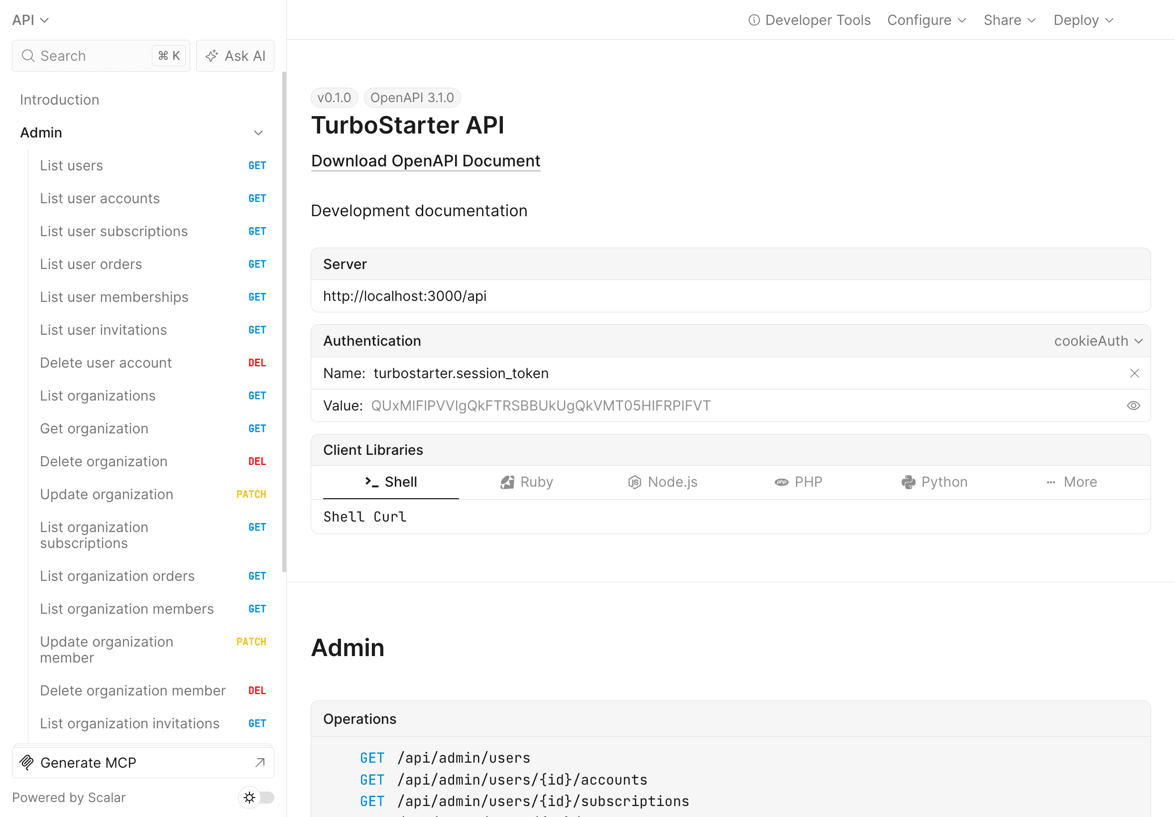
Task: Click Download OpenAPI Document link
Action: (x=426, y=161)
